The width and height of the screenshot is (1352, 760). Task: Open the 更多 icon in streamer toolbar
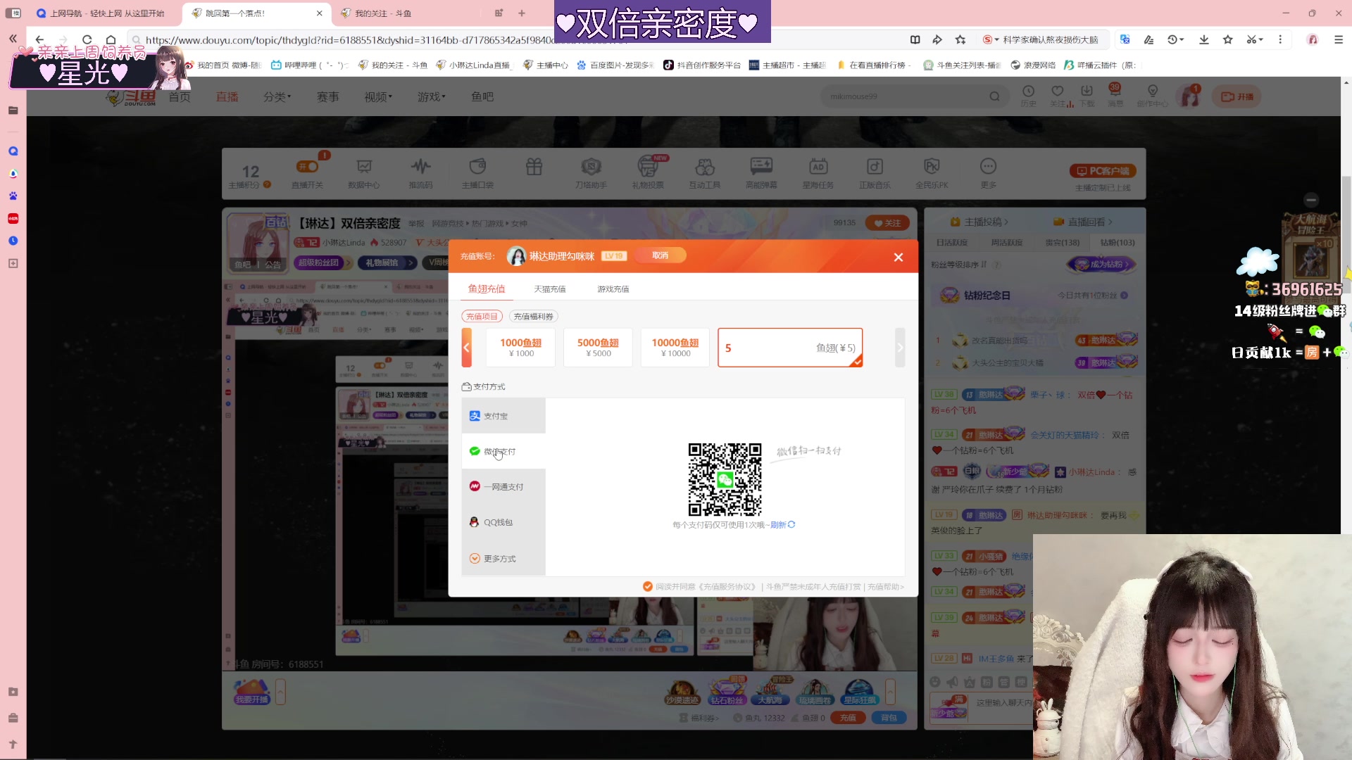[x=988, y=173]
